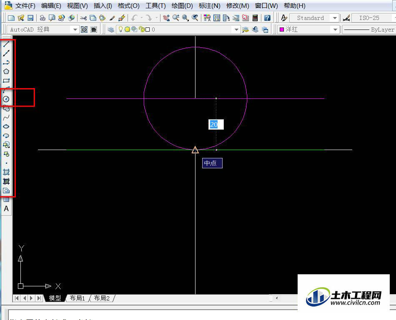
Task: Select the Ellipse tool
Action: coord(6,126)
